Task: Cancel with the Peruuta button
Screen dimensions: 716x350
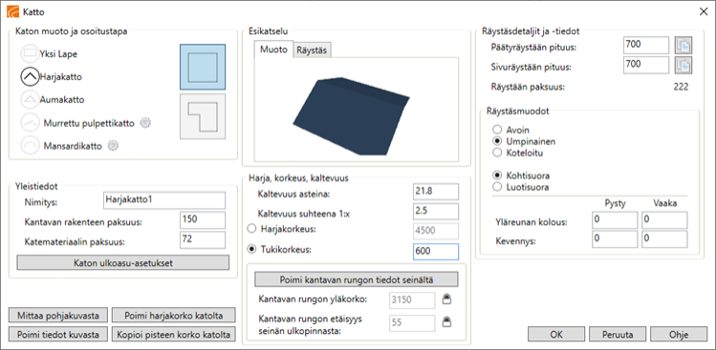Action: click(618, 334)
